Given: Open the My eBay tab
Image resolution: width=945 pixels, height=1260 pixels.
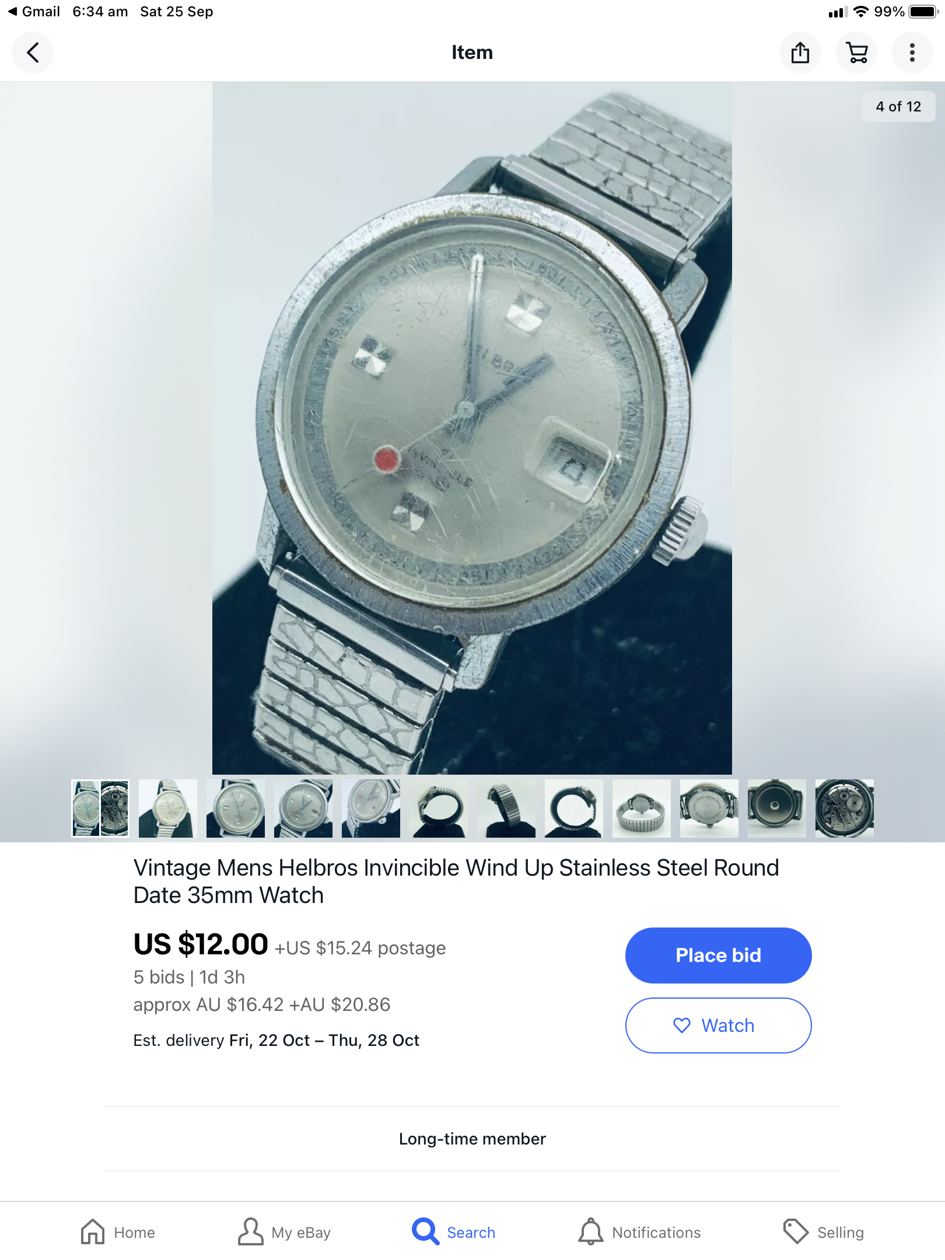Looking at the screenshot, I should pyautogui.click(x=284, y=1232).
